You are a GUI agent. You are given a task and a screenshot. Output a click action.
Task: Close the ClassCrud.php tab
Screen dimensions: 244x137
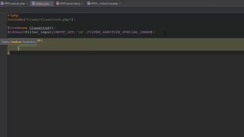[x=120, y=3]
